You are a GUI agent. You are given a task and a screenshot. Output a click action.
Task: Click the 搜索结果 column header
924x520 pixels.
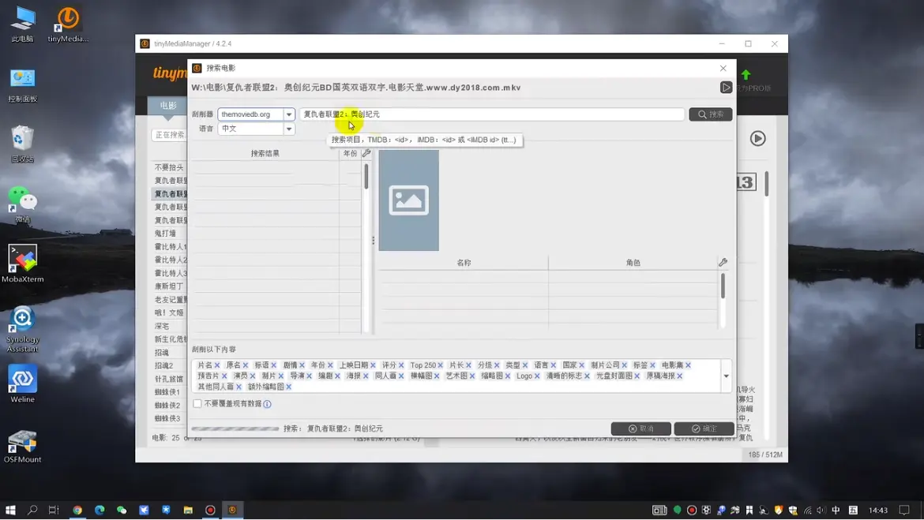265,153
